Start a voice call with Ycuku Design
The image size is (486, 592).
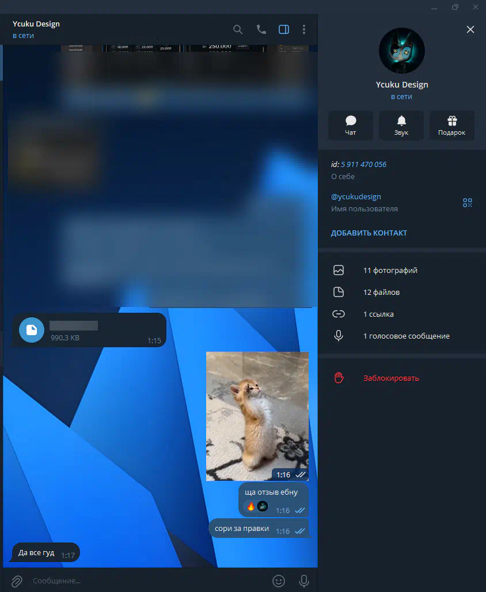(261, 29)
